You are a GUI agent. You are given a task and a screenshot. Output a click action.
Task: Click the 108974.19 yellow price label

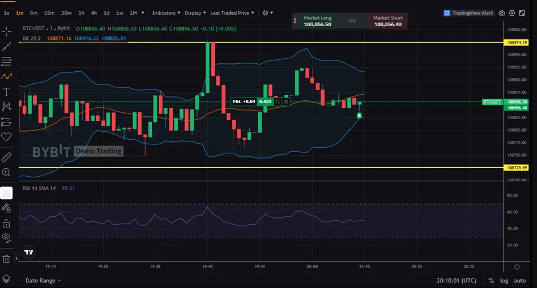coord(517,42)
